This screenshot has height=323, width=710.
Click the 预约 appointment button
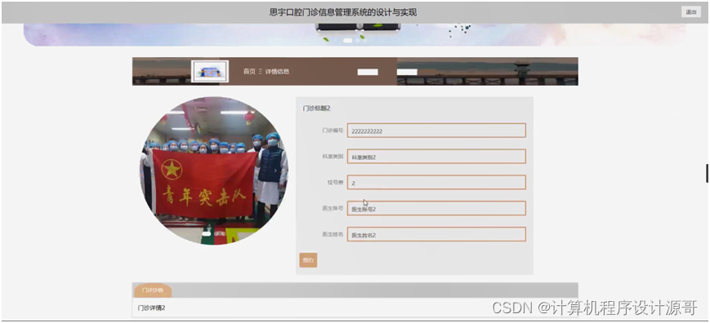[x=308, y=260]
